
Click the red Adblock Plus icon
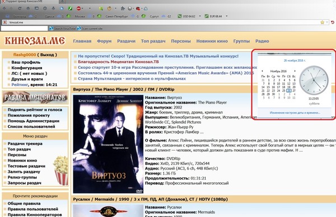click(78, 8)
